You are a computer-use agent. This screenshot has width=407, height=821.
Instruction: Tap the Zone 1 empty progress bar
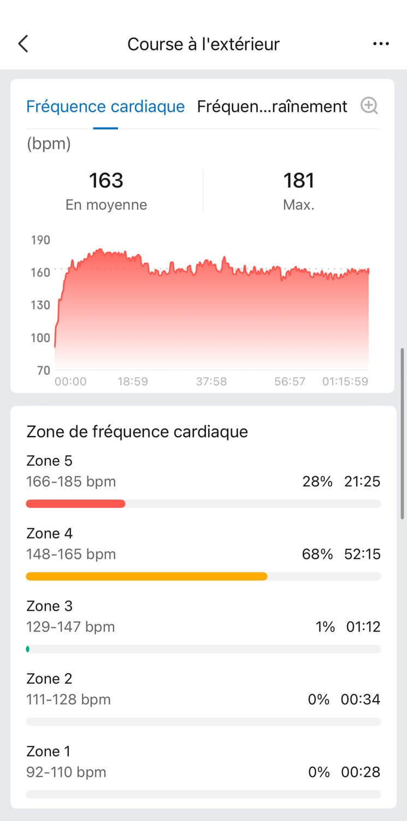tap(203, 794)
